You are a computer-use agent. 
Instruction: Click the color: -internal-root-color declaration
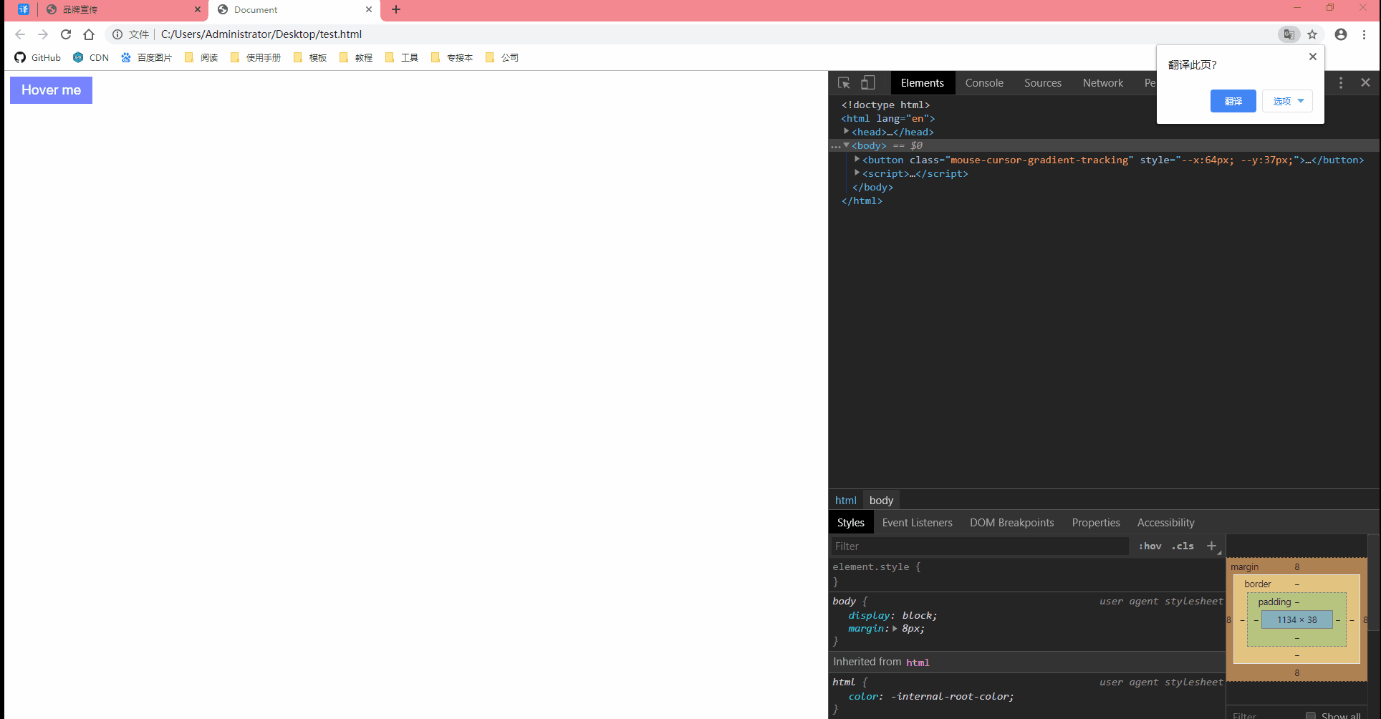point(931,696)
